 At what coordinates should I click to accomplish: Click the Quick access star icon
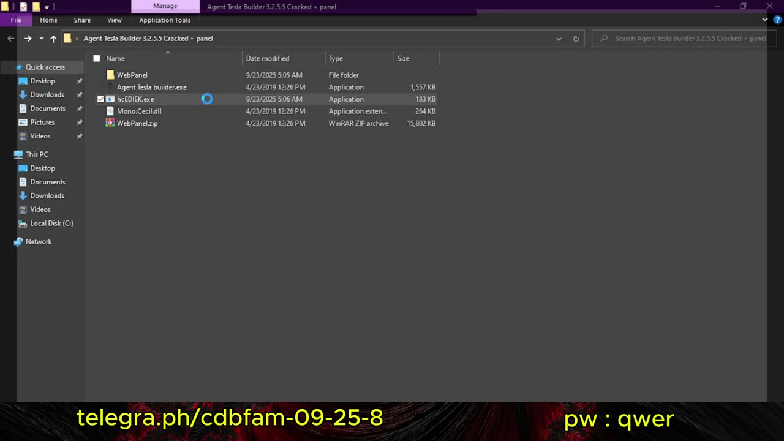point(19,67)
